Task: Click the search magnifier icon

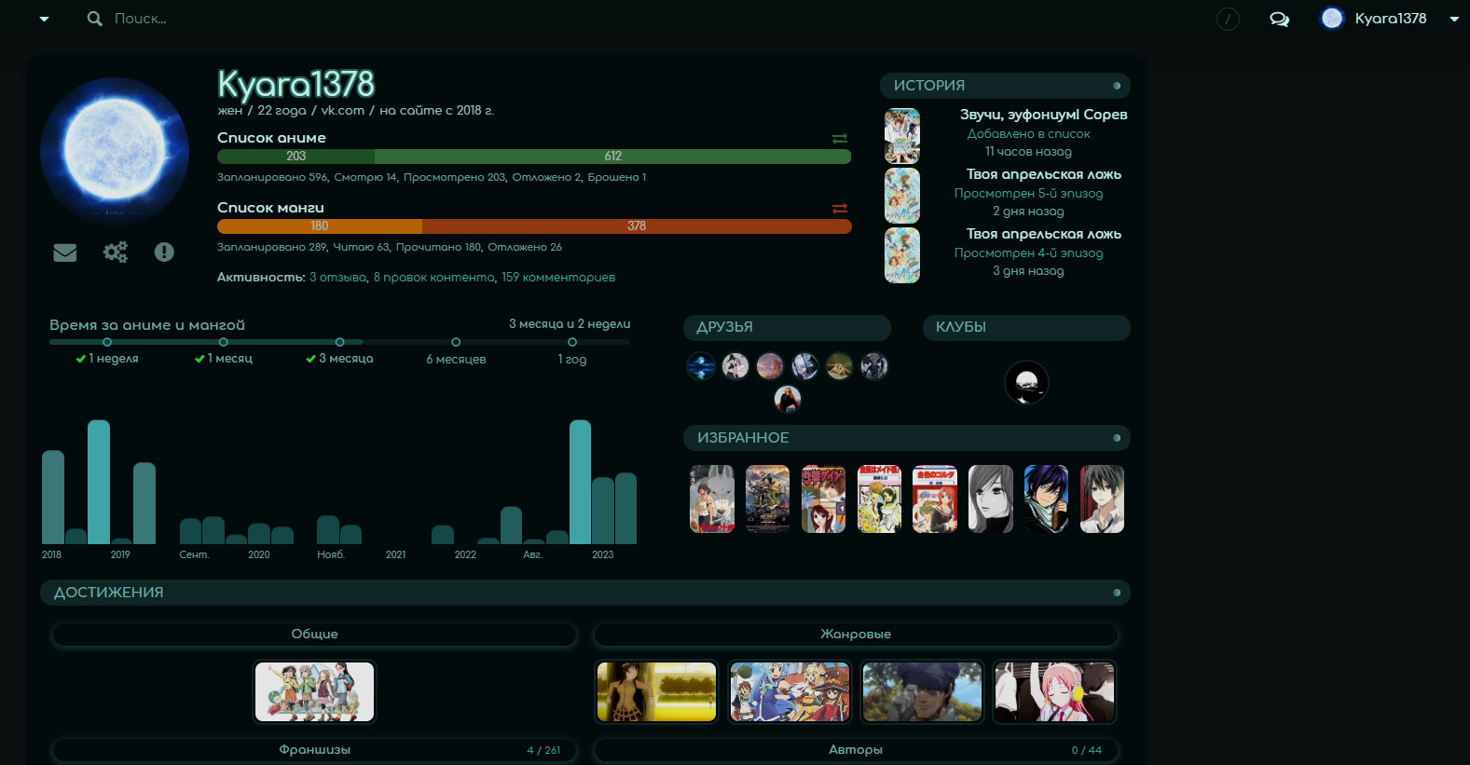Action: [x=94, y=19]
